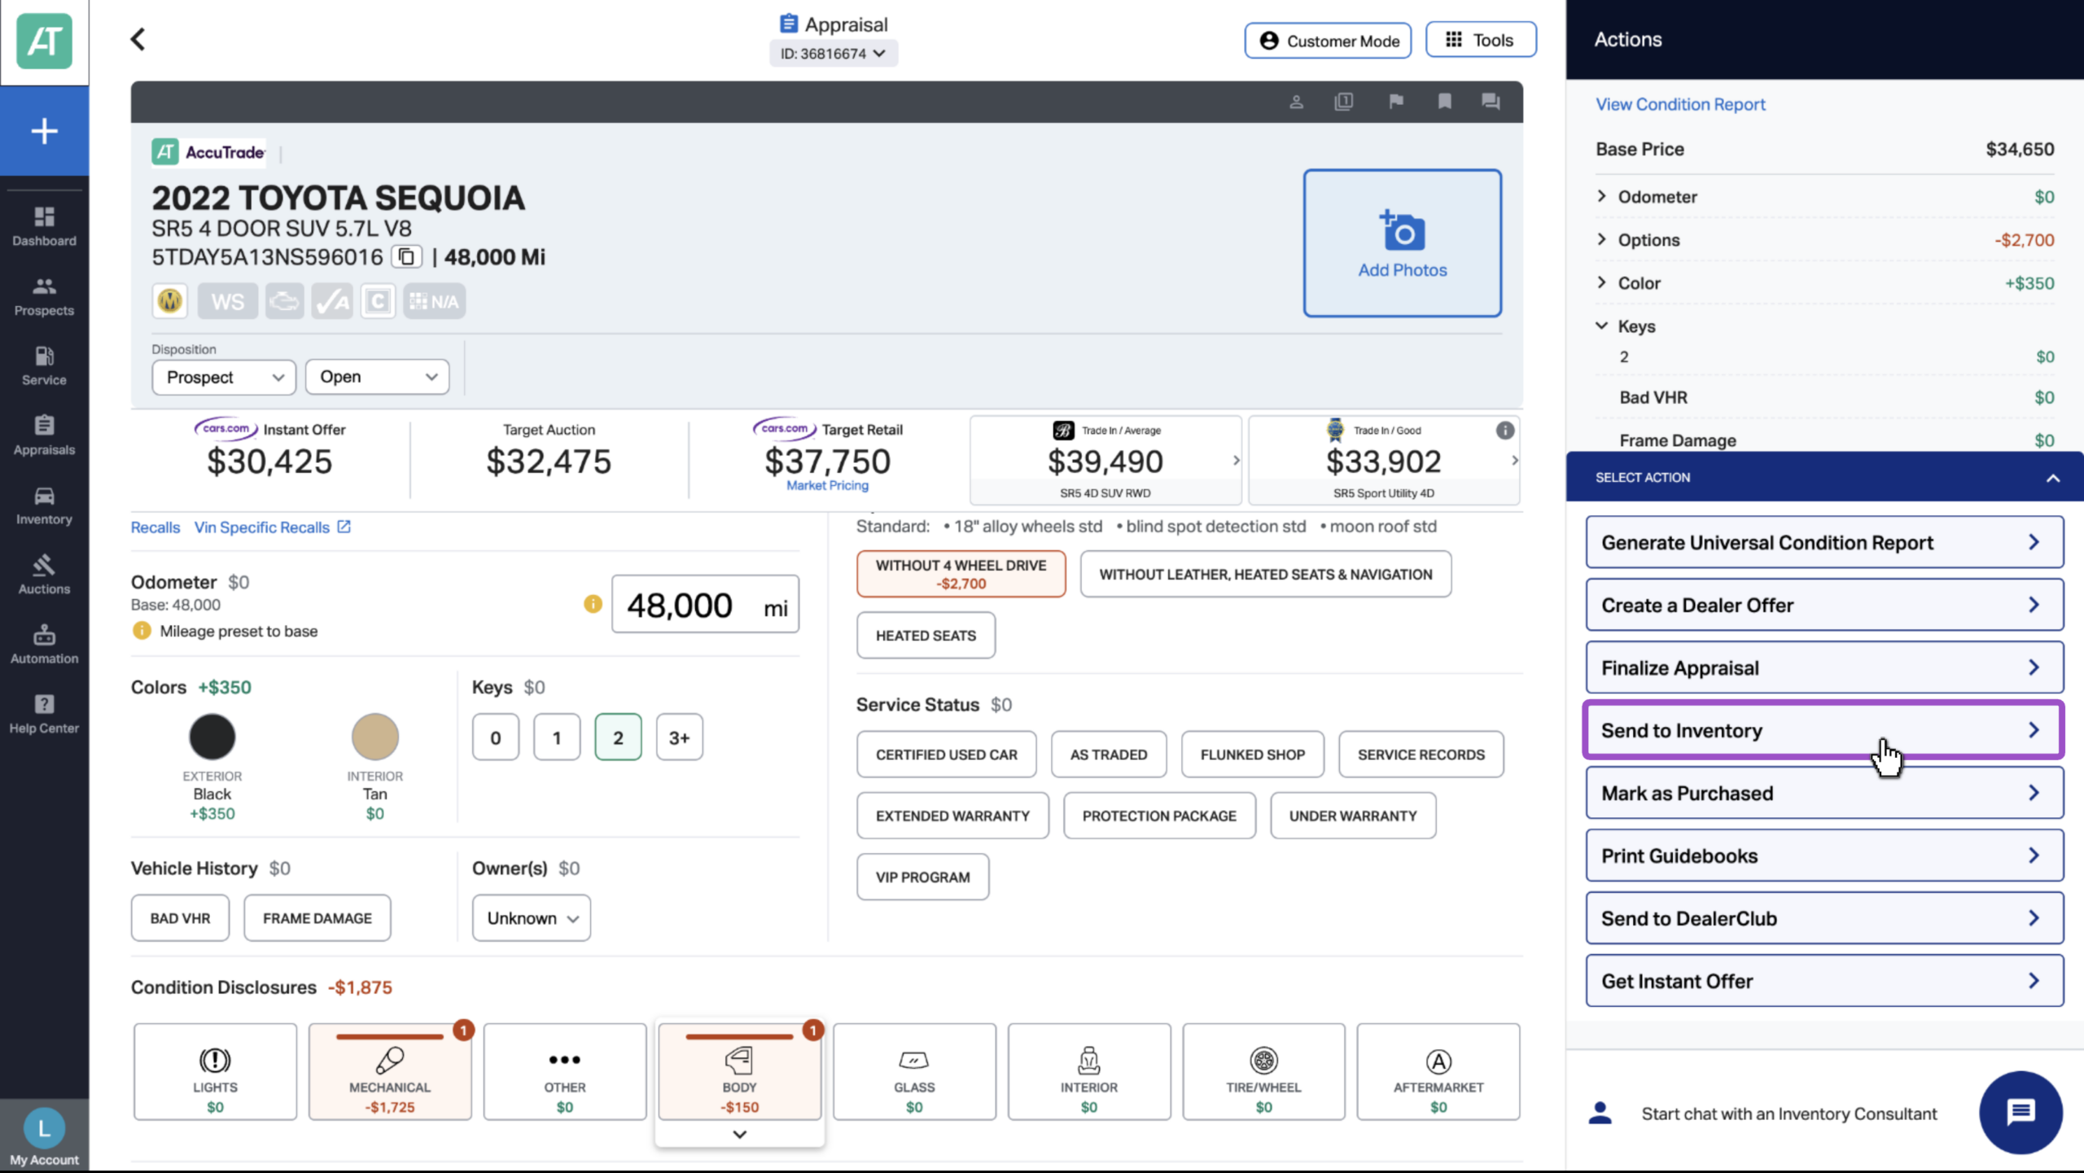Expand the Trade In / Average price card arrow
2084x1173 pixels.
point(1236,461)
